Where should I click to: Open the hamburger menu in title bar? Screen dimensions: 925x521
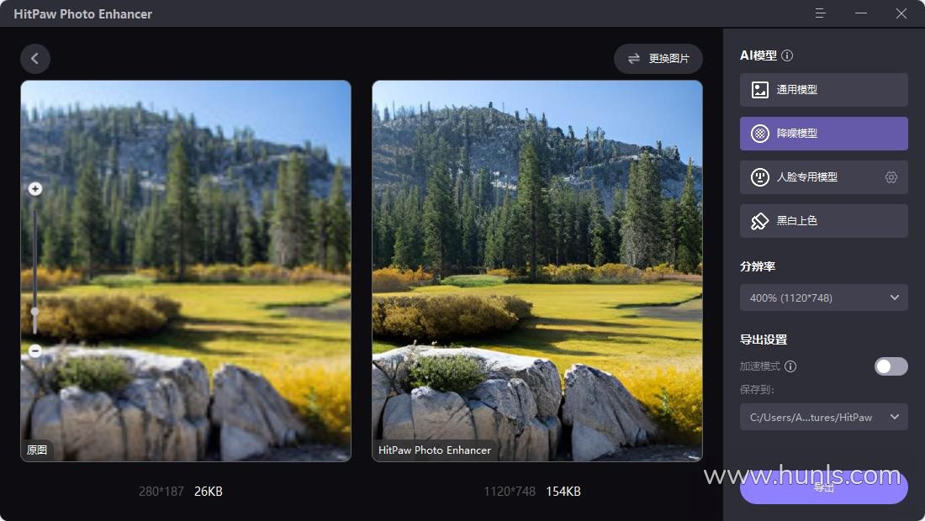820,13
